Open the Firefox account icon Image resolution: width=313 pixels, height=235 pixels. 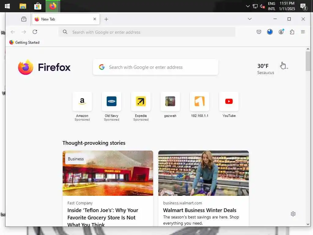point(281,32)
